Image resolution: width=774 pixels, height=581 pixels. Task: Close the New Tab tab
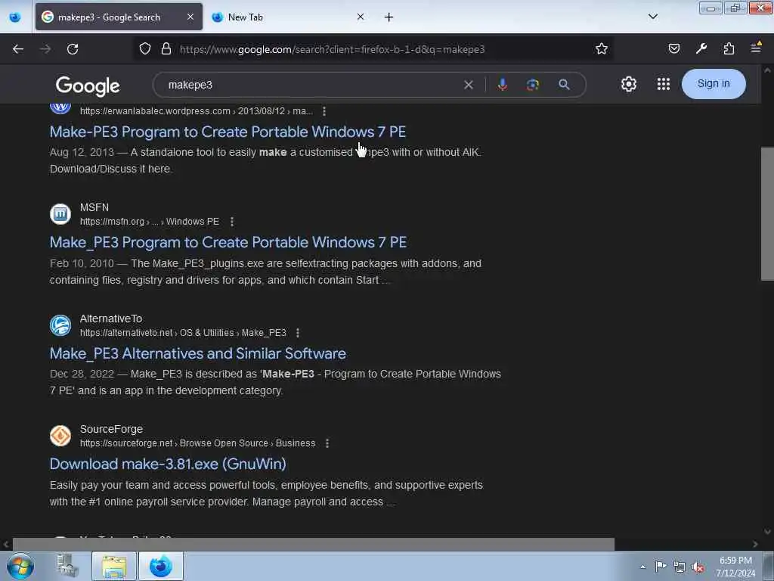pyautogui.click(x=361, y=17)
